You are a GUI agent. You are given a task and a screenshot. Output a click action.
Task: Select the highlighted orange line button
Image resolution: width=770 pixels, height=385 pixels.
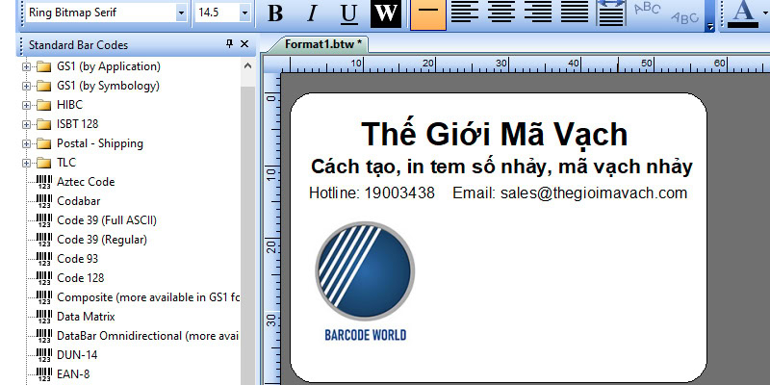coord(427,13)
